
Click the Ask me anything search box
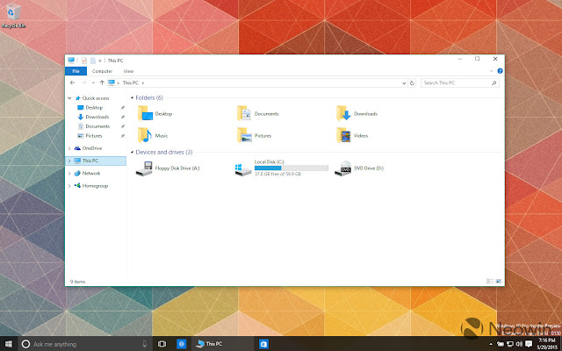click(85, 344)
